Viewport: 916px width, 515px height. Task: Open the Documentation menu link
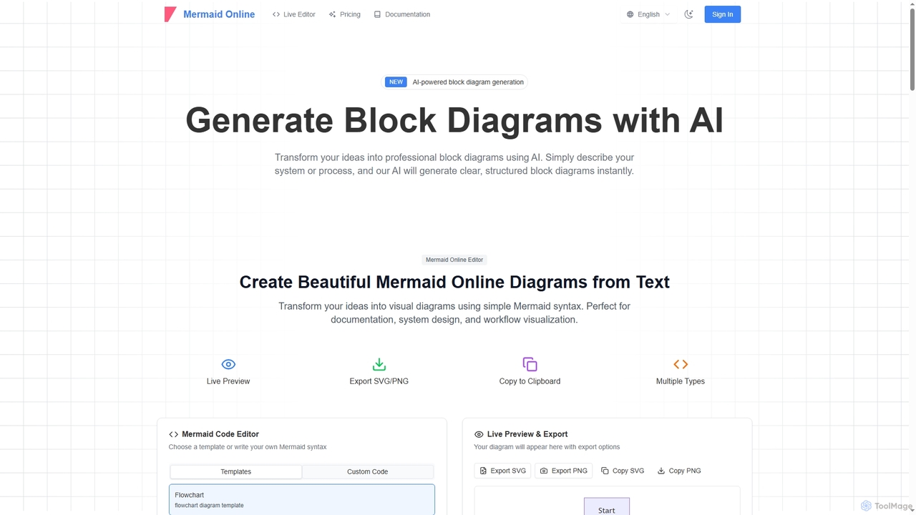401,14
